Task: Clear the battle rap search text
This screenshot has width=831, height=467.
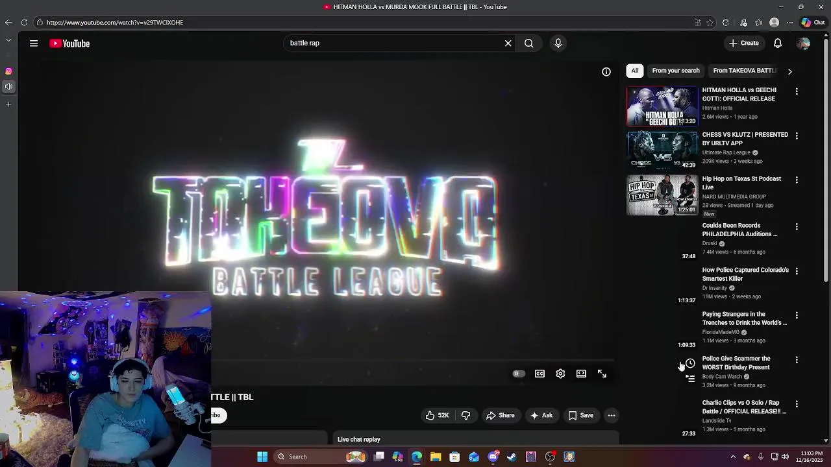Action: tap(508, 43)
